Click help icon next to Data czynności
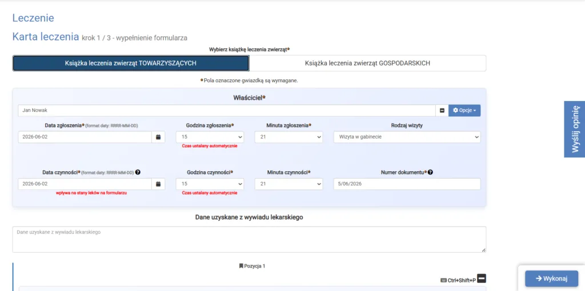Viewport: 585px width, 291px height. tap(138, 172)
